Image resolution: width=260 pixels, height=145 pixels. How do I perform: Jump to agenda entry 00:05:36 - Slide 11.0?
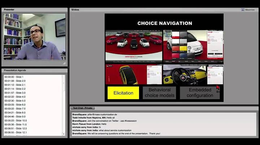16,125
